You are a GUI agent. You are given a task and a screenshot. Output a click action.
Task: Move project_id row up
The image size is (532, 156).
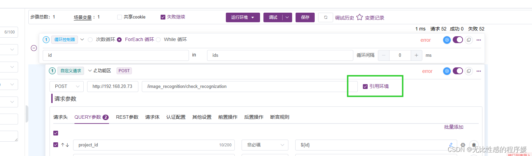(63, 145)
